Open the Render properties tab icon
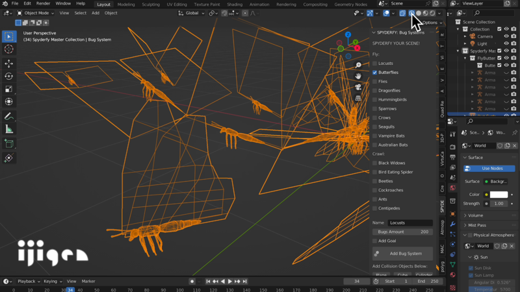Screen dimensions: 520x292 pos(452,147)
